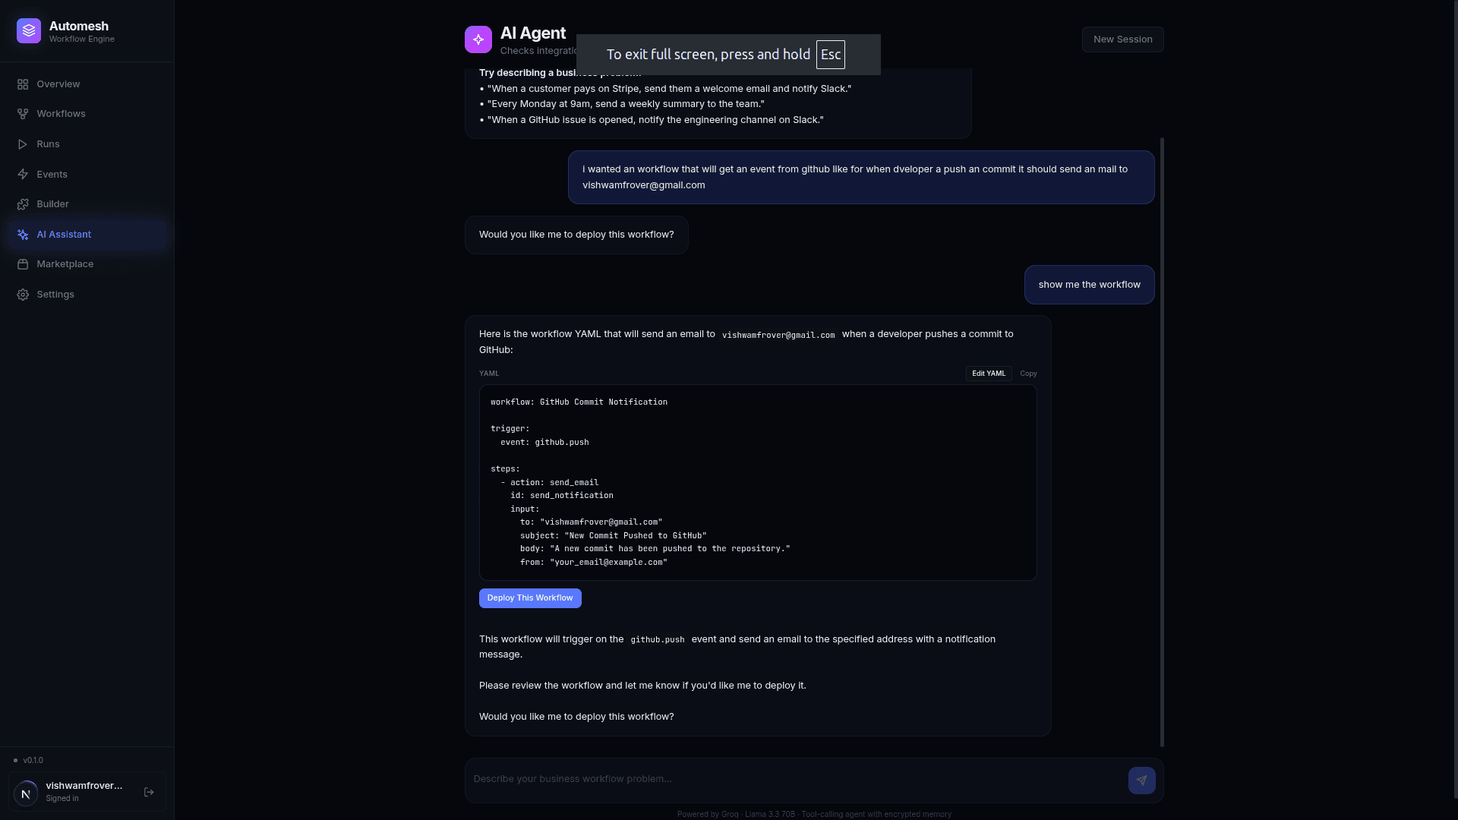Click the Automesh logo icon

pyautogui.click(x=29, y=31)
